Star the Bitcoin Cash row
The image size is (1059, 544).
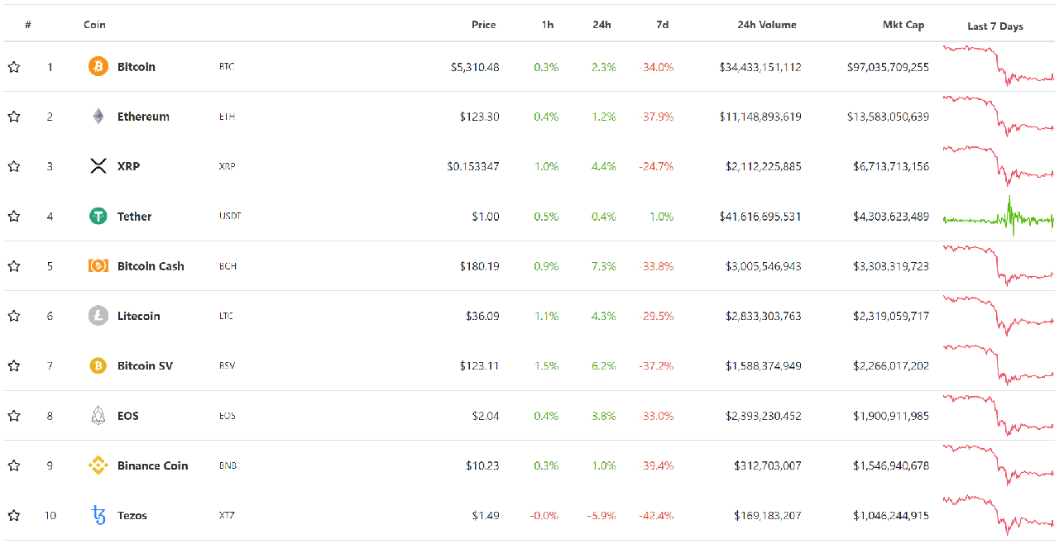coord(14,266)
